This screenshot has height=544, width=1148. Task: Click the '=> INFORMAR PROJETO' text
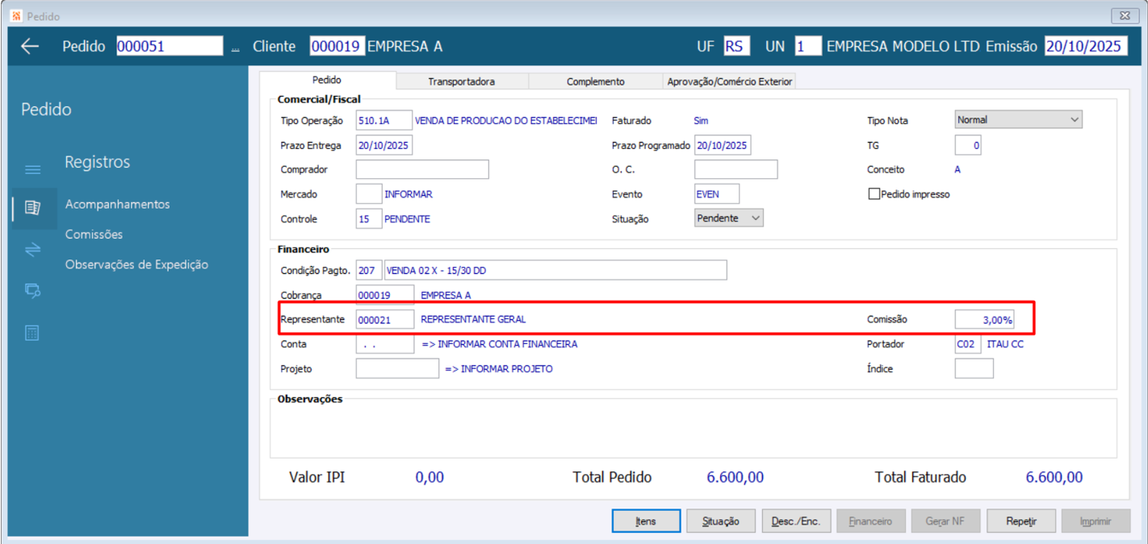point(499,369)
